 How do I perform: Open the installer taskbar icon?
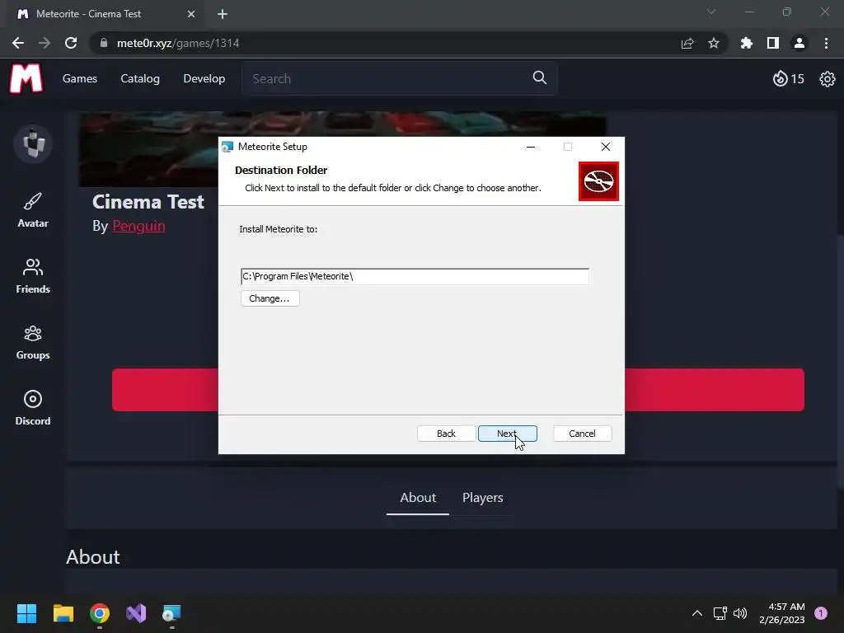click(172, 613)
